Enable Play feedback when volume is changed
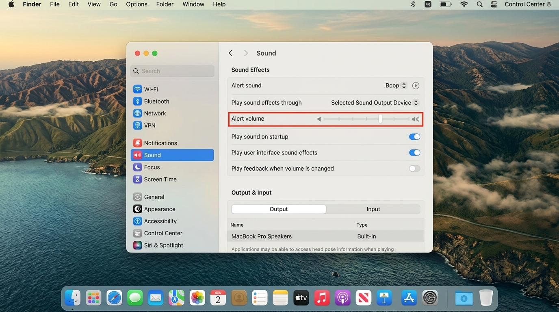 414,169
